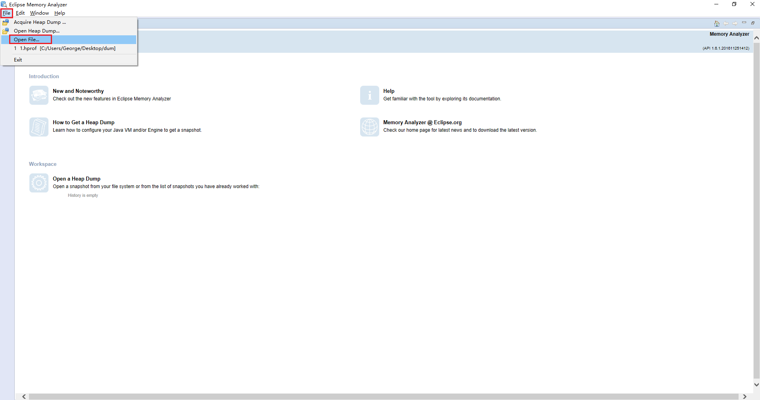The width and height of the screenshot is (760, 400).
Task: Open the New and Noteworthy link
Action: [78, 91]
